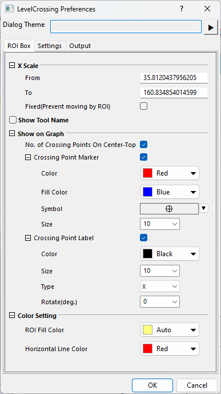Open the Horizontal Line Color dropdown

(170, 348)
